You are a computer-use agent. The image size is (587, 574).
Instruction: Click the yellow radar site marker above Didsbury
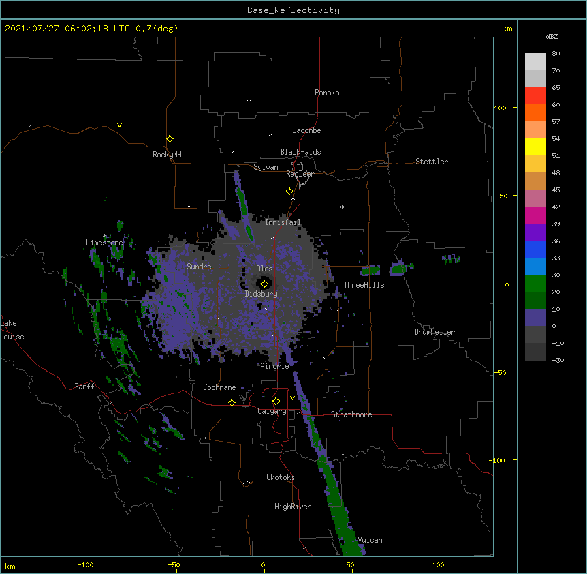point(264,284)
